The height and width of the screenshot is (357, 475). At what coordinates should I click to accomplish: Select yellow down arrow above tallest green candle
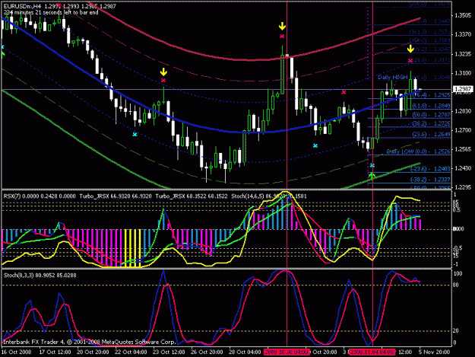(282, 27)
